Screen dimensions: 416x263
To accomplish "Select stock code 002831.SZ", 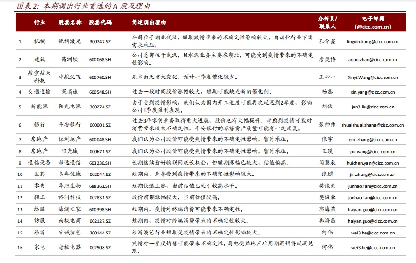I will (x=100, y=198).
